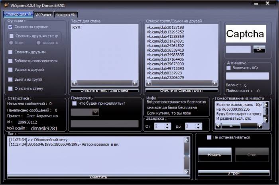
Task: Click the VkSpam app icon in title bar
Action: [6, 5]
